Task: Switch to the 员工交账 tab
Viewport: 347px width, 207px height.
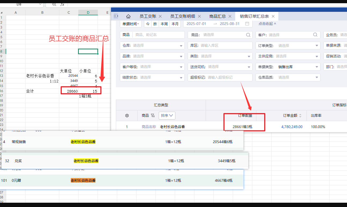Action: (x=148, y=16)
